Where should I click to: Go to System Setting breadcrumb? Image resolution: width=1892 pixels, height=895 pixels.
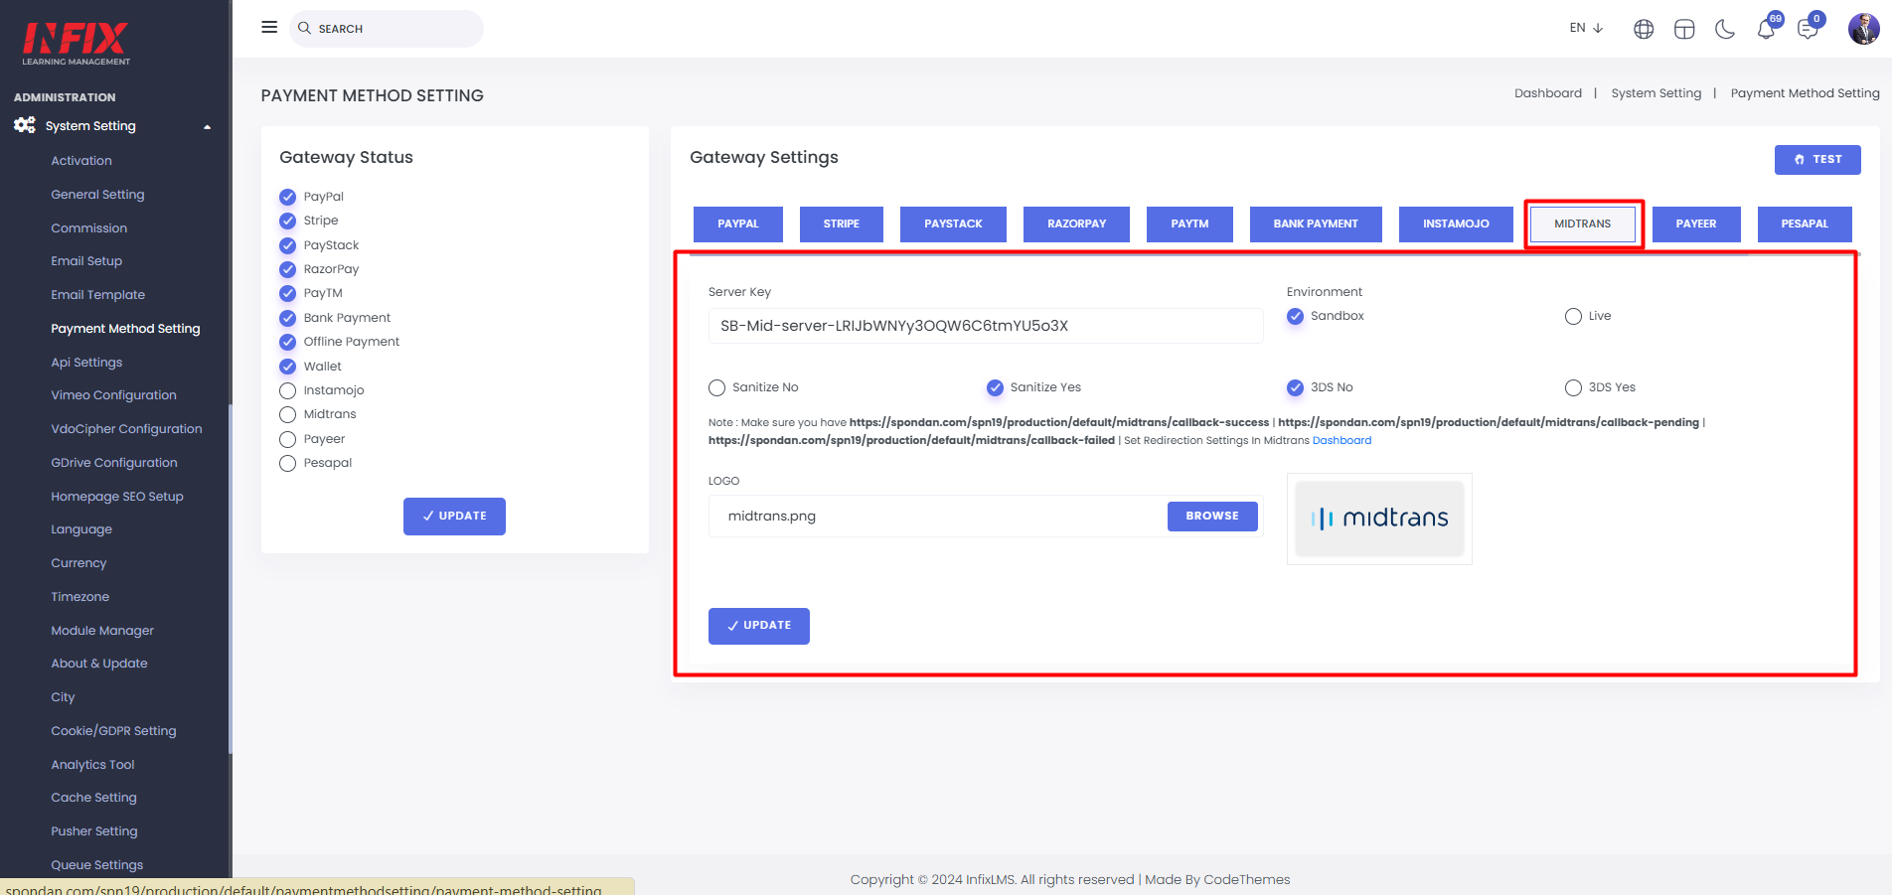(1655, 93)
